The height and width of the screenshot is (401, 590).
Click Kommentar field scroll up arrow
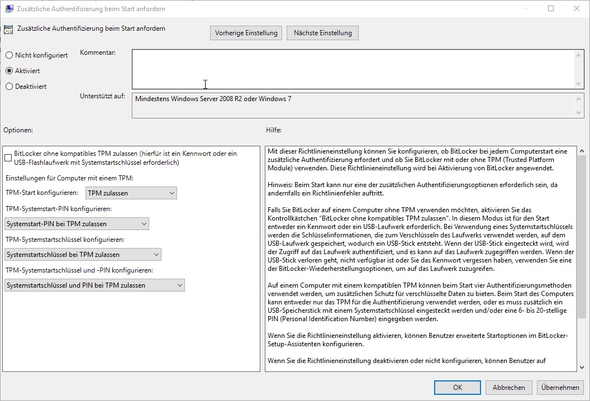coord(578,55)
